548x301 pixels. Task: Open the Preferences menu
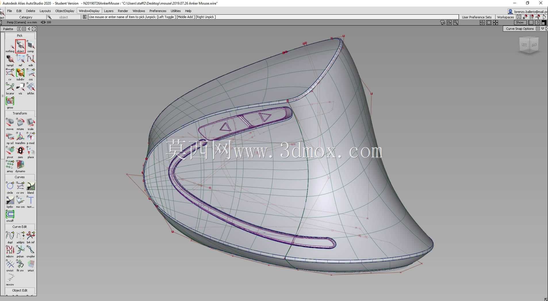point(158,11)
